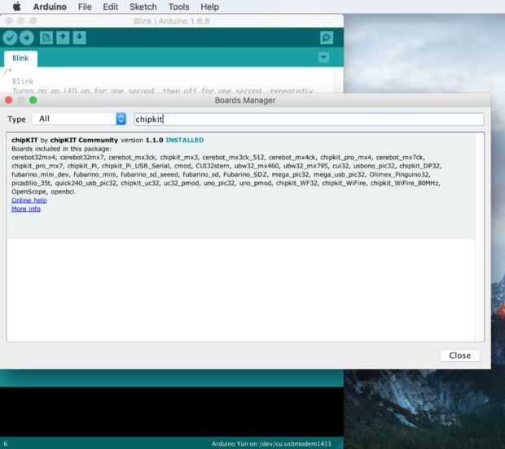Image resolution: width=505 pixels, height=449 pixels.
Task: Follow the More info link
Action: 26,209
